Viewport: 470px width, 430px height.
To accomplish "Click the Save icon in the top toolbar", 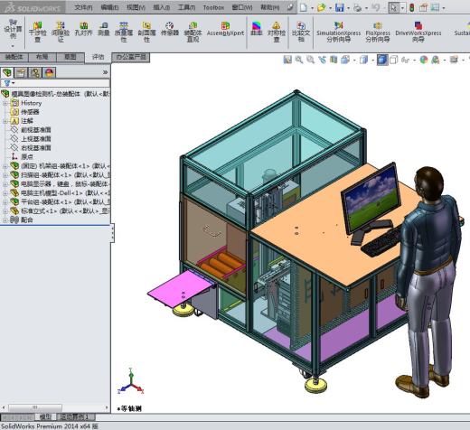I will [340, 7].
